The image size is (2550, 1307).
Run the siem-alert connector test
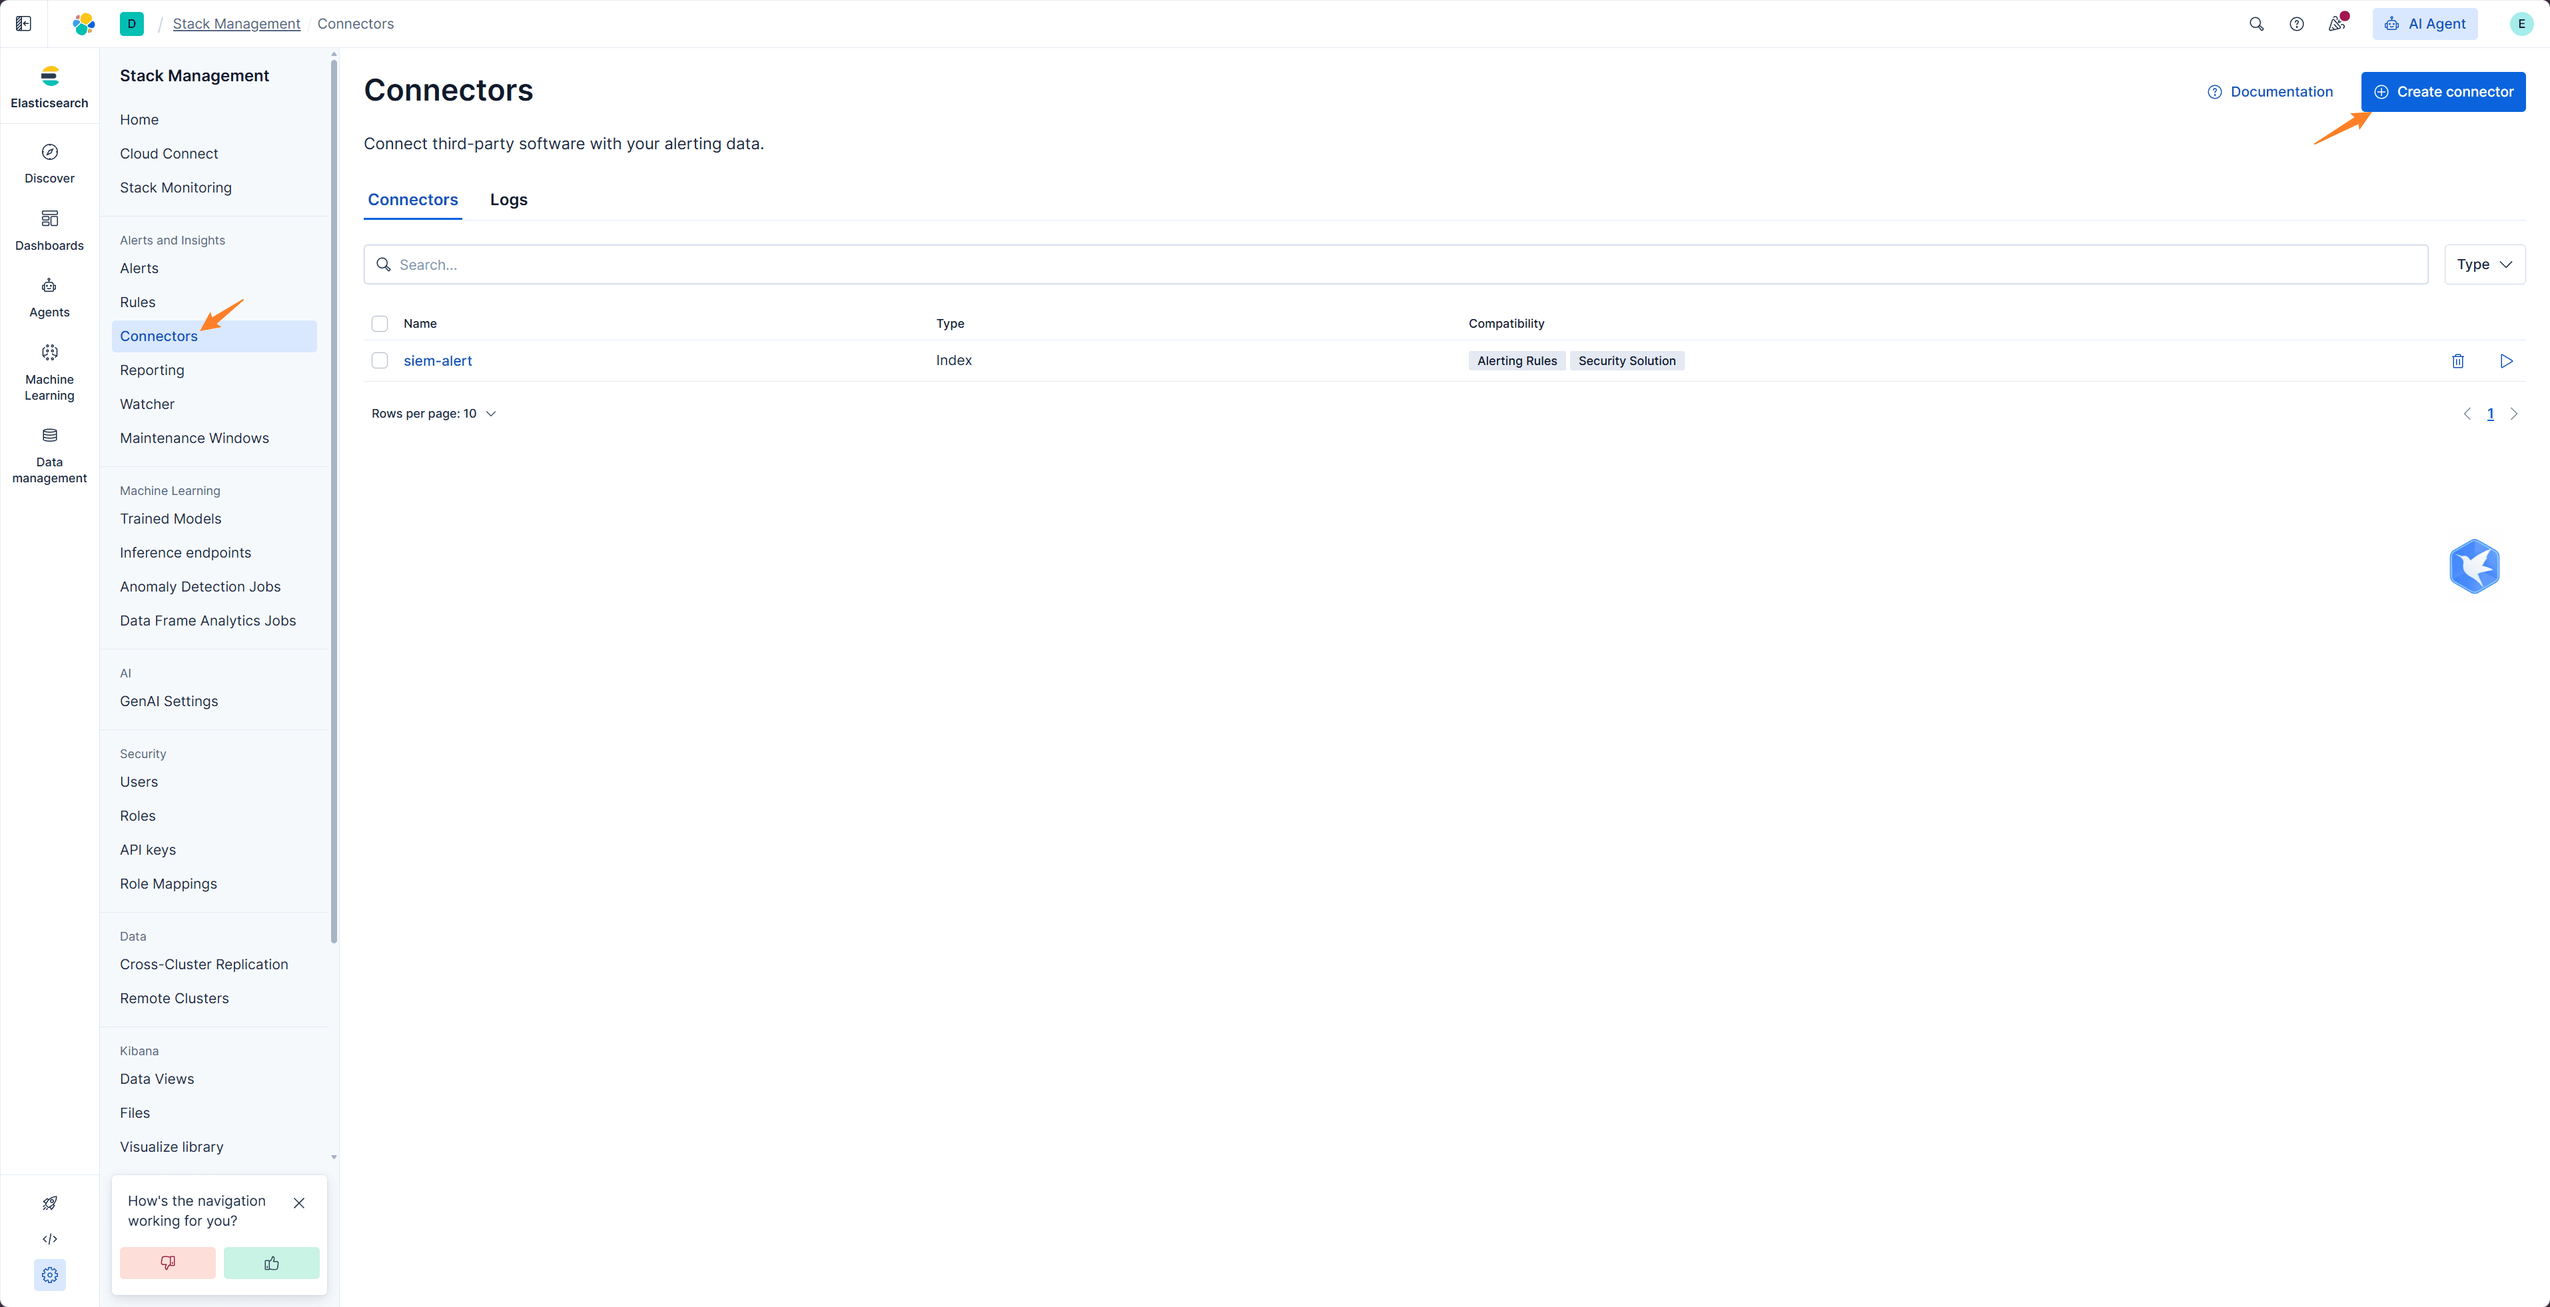tap(2507, 362)
